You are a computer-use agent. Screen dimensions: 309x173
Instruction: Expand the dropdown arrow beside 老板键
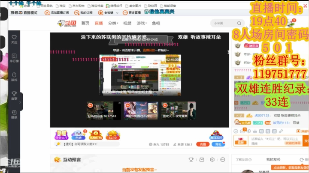pyautogui.click(x=117, y=13)
